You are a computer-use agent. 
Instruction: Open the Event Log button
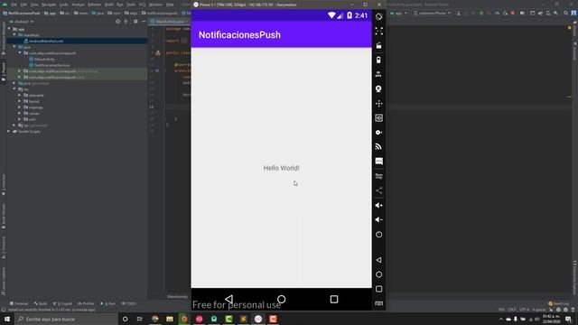pyautogui.click(x=559, y=303)
